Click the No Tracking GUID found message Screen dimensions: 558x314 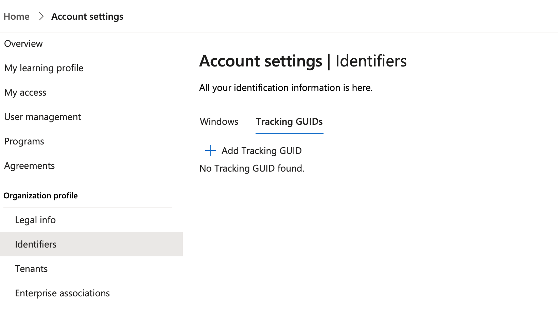click(252, 169)
